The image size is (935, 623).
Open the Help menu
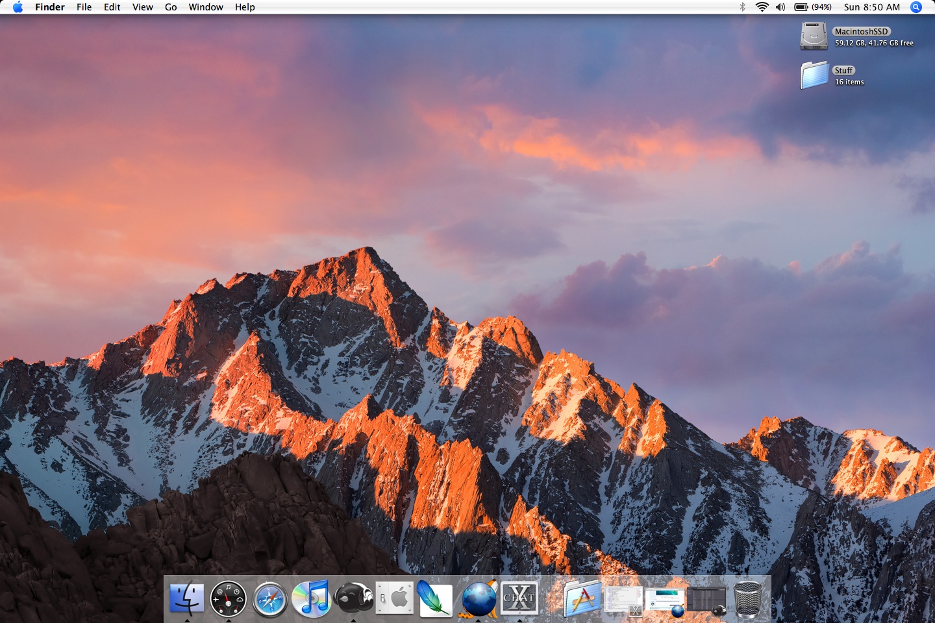[245, 7]
